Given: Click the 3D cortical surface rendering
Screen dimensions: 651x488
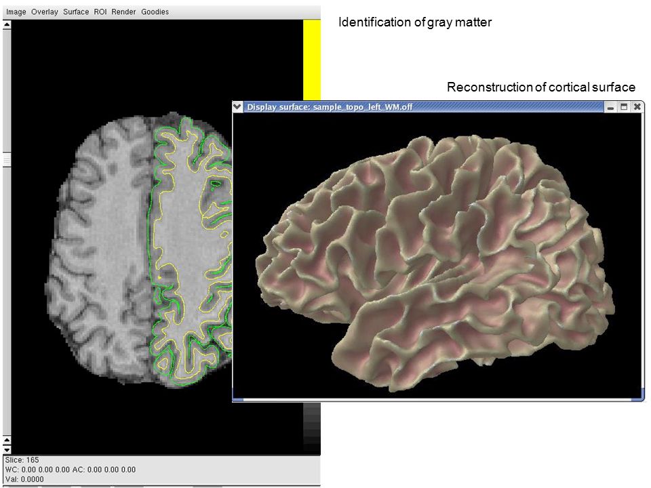Looking at the screenshot, I should click(435, 263).
